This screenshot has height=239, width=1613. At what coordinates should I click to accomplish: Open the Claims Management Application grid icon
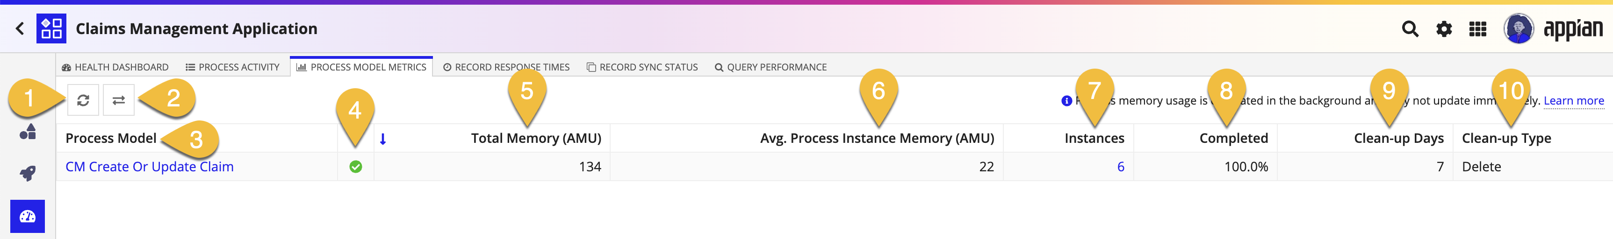(51, 29)
